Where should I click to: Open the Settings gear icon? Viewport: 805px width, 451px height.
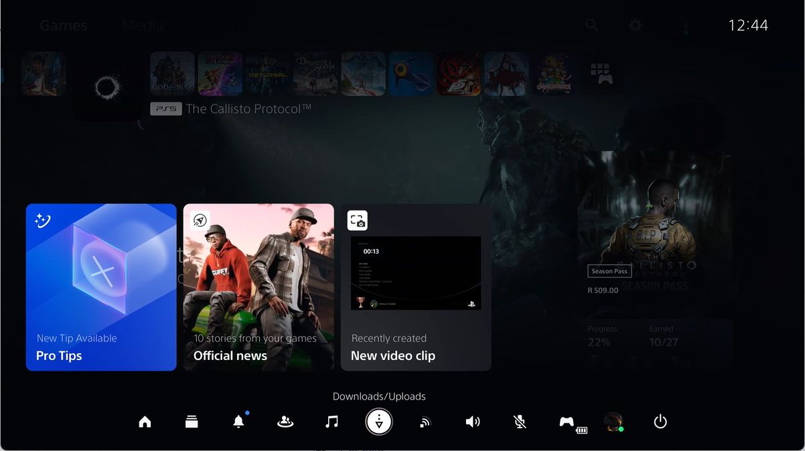coord(635,25)
